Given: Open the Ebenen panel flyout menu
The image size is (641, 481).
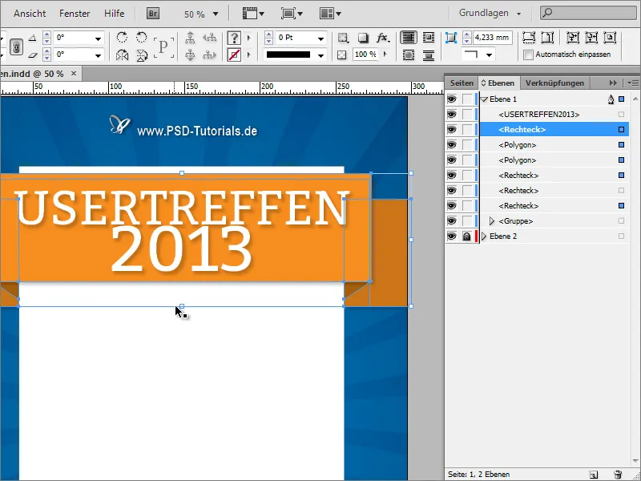Looking at the screenshot, I should [634, 83].
